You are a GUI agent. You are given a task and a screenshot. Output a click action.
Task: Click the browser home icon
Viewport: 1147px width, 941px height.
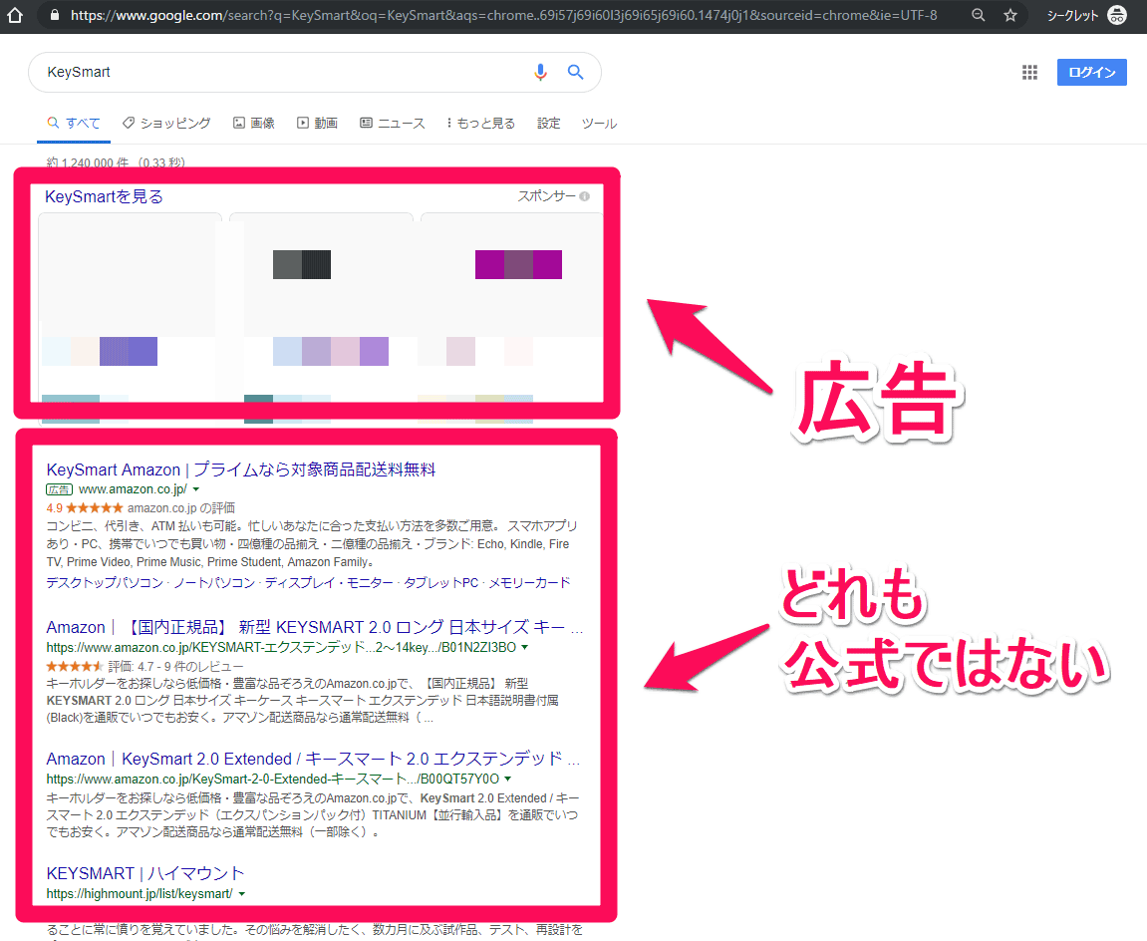15,15
